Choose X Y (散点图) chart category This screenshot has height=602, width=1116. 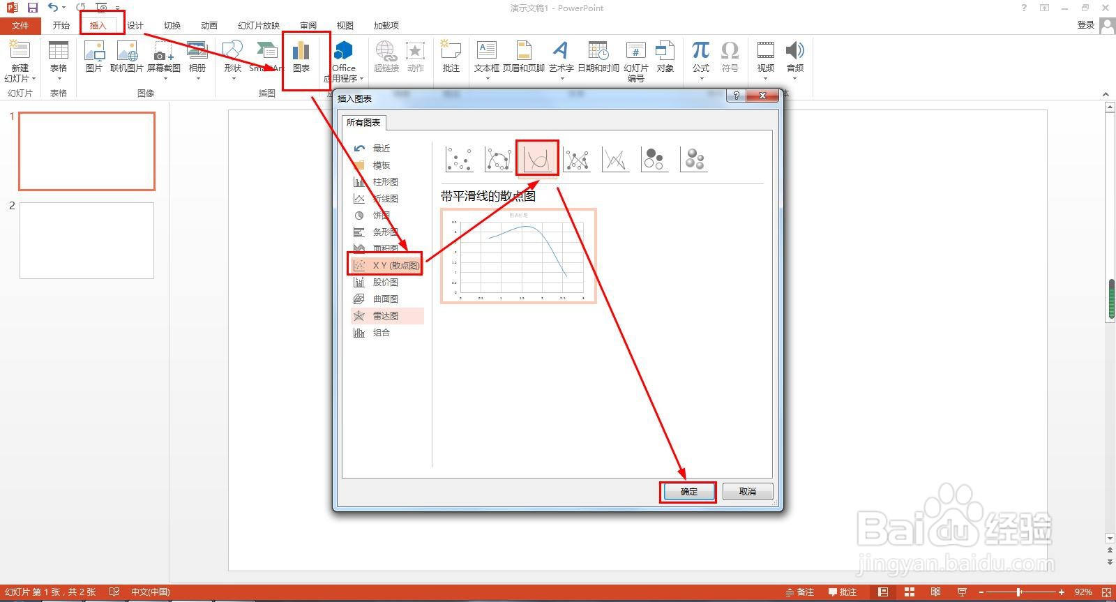point(387,266)
